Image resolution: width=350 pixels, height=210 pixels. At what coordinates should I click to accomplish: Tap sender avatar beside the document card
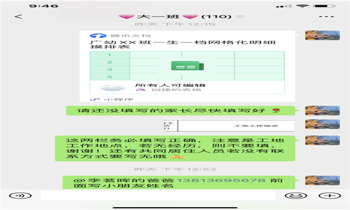323,36
